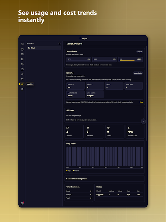Click the INSIGHTS panel header label
This screenshot has height=222, width=166.
[x=30, y=44]
